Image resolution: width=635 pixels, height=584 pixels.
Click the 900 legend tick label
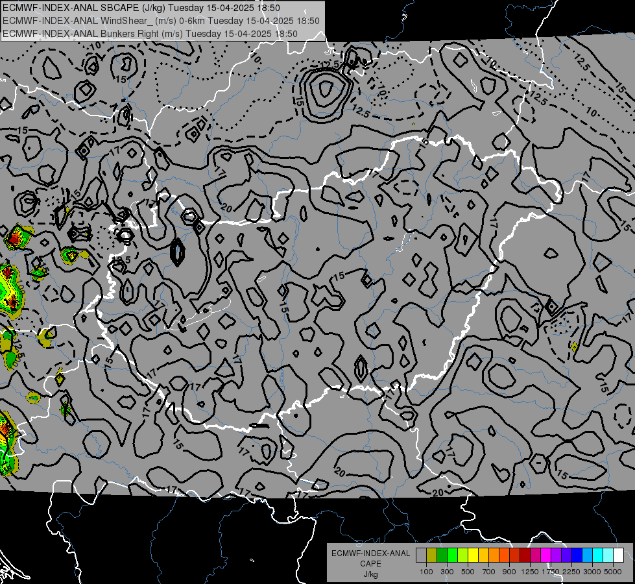[509, 572]
